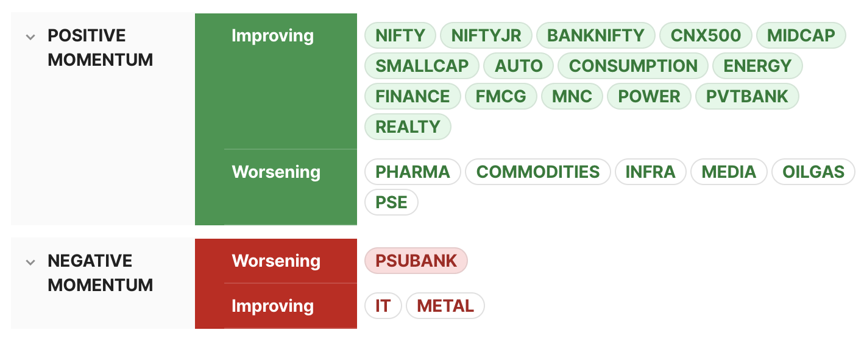Select the IT sector tag
Viewport: 864px width, 341px height.
tap(383, 306)
